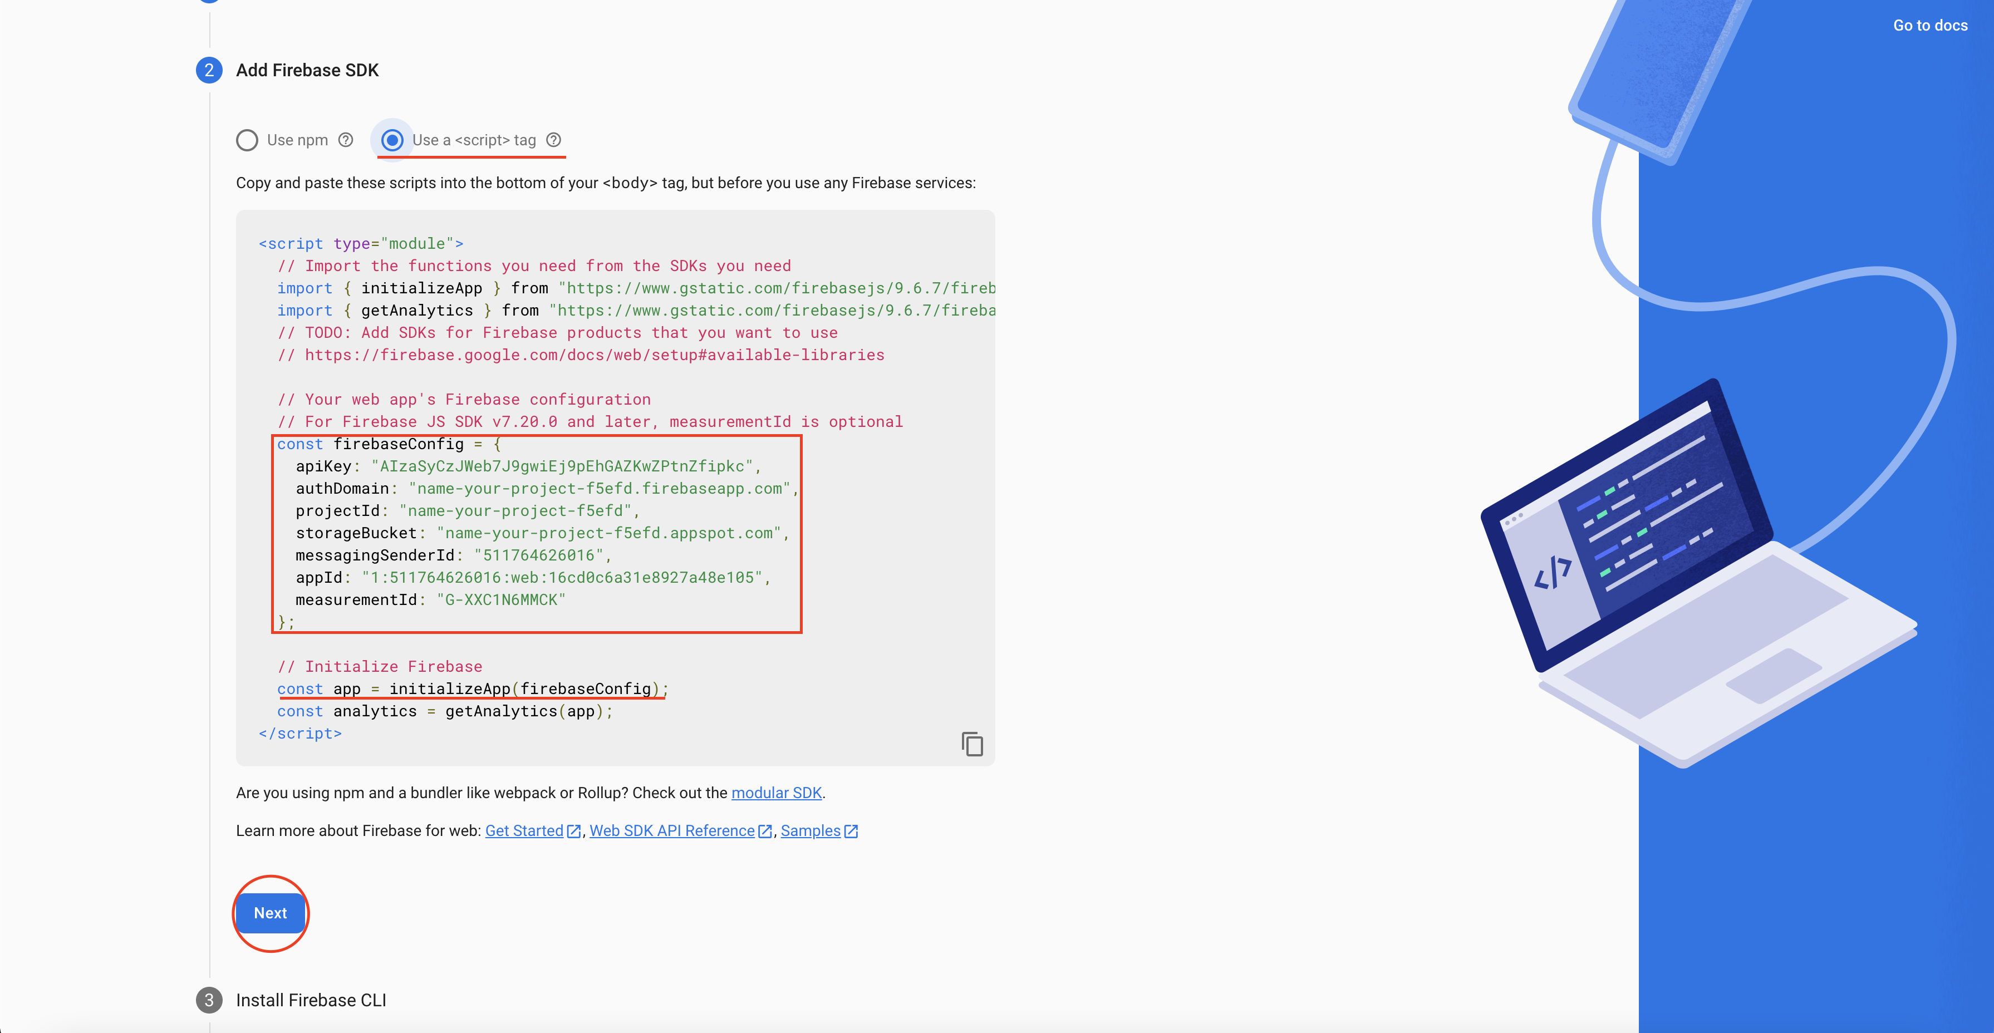Click the script type="module" opening tag
This screenshot has height=1033, width=1994.
click(361, 244)
